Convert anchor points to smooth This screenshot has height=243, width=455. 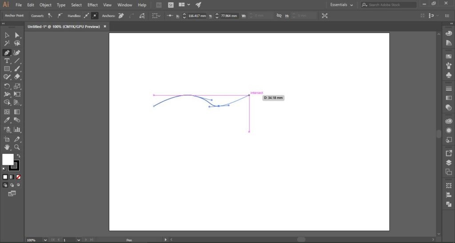click(60, 16)
